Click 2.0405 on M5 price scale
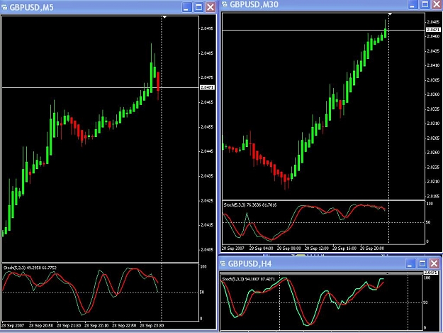The width and height of the screenshot is (443, 333). click(207, 249)
